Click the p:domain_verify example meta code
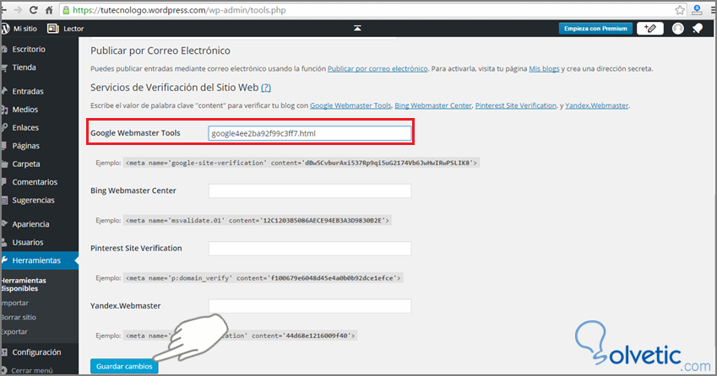The width and height of the screenshot is (717, 376). 263,278
